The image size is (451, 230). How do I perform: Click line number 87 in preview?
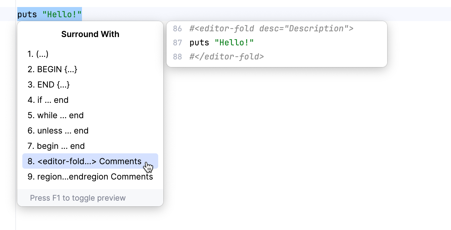click(177, 42)
